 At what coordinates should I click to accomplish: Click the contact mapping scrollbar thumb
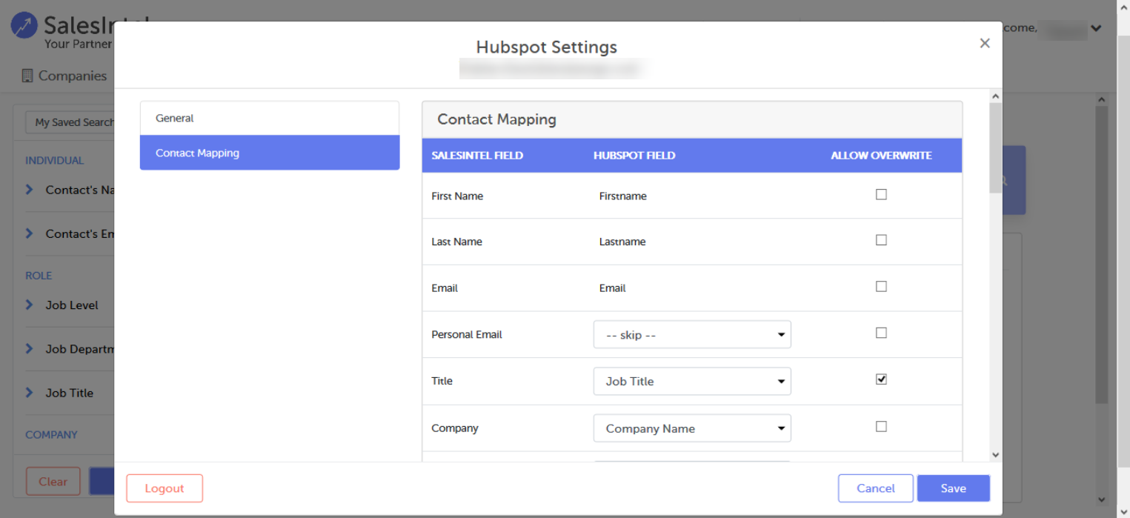995,148
